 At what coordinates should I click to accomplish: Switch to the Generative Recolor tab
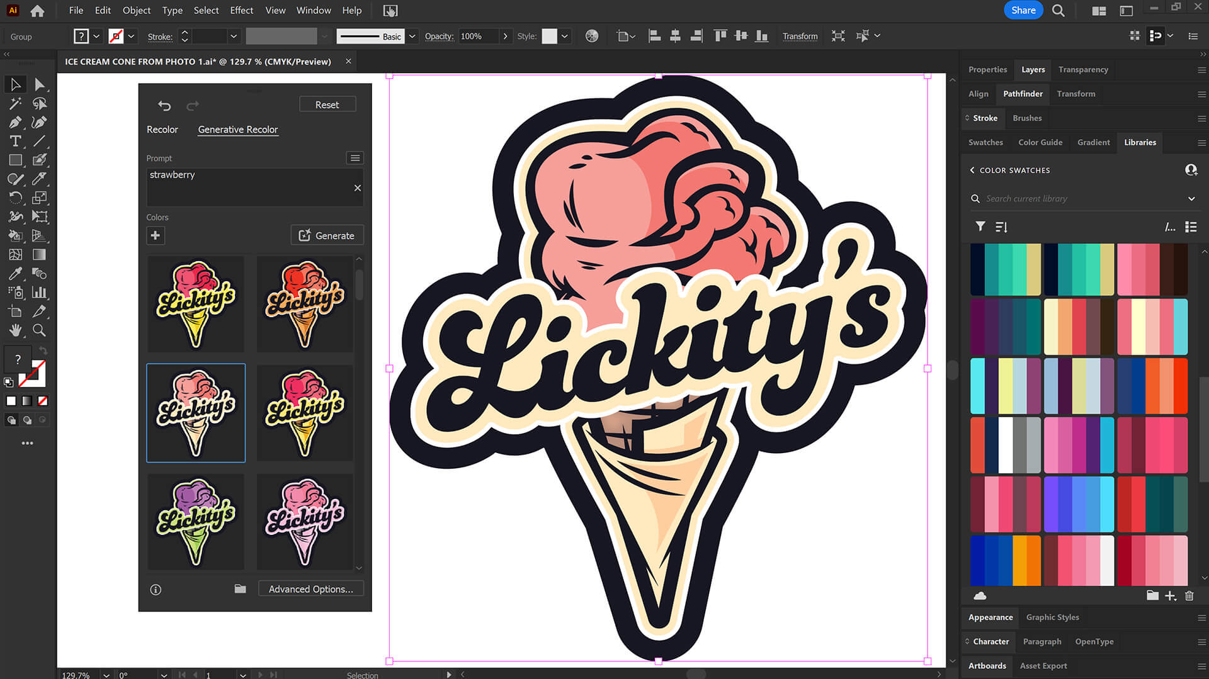click(x=238, y=130)
